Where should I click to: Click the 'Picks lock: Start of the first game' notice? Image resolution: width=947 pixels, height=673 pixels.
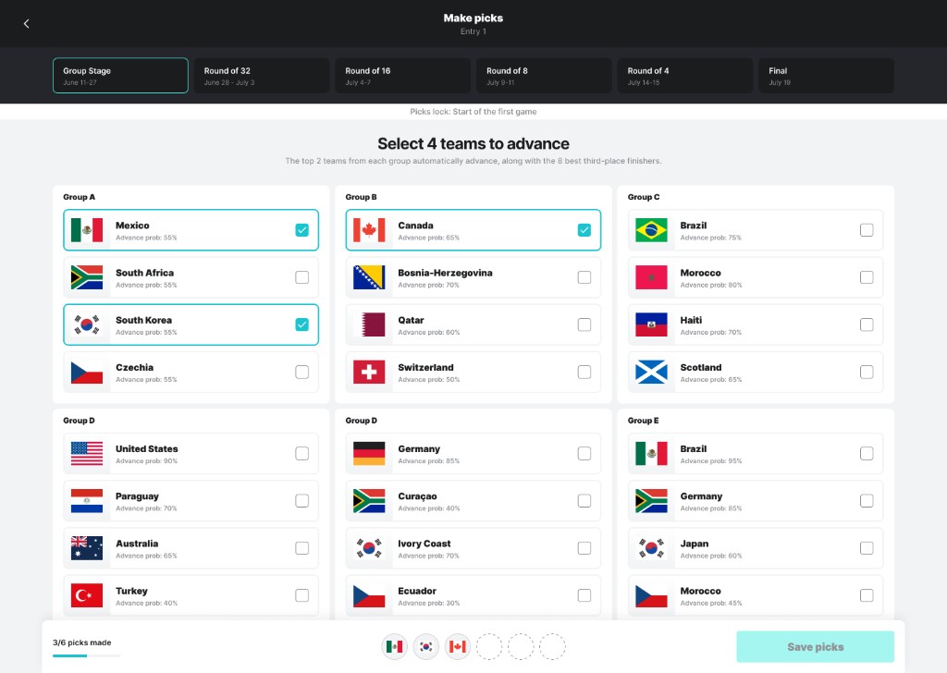tap(473, 112)
